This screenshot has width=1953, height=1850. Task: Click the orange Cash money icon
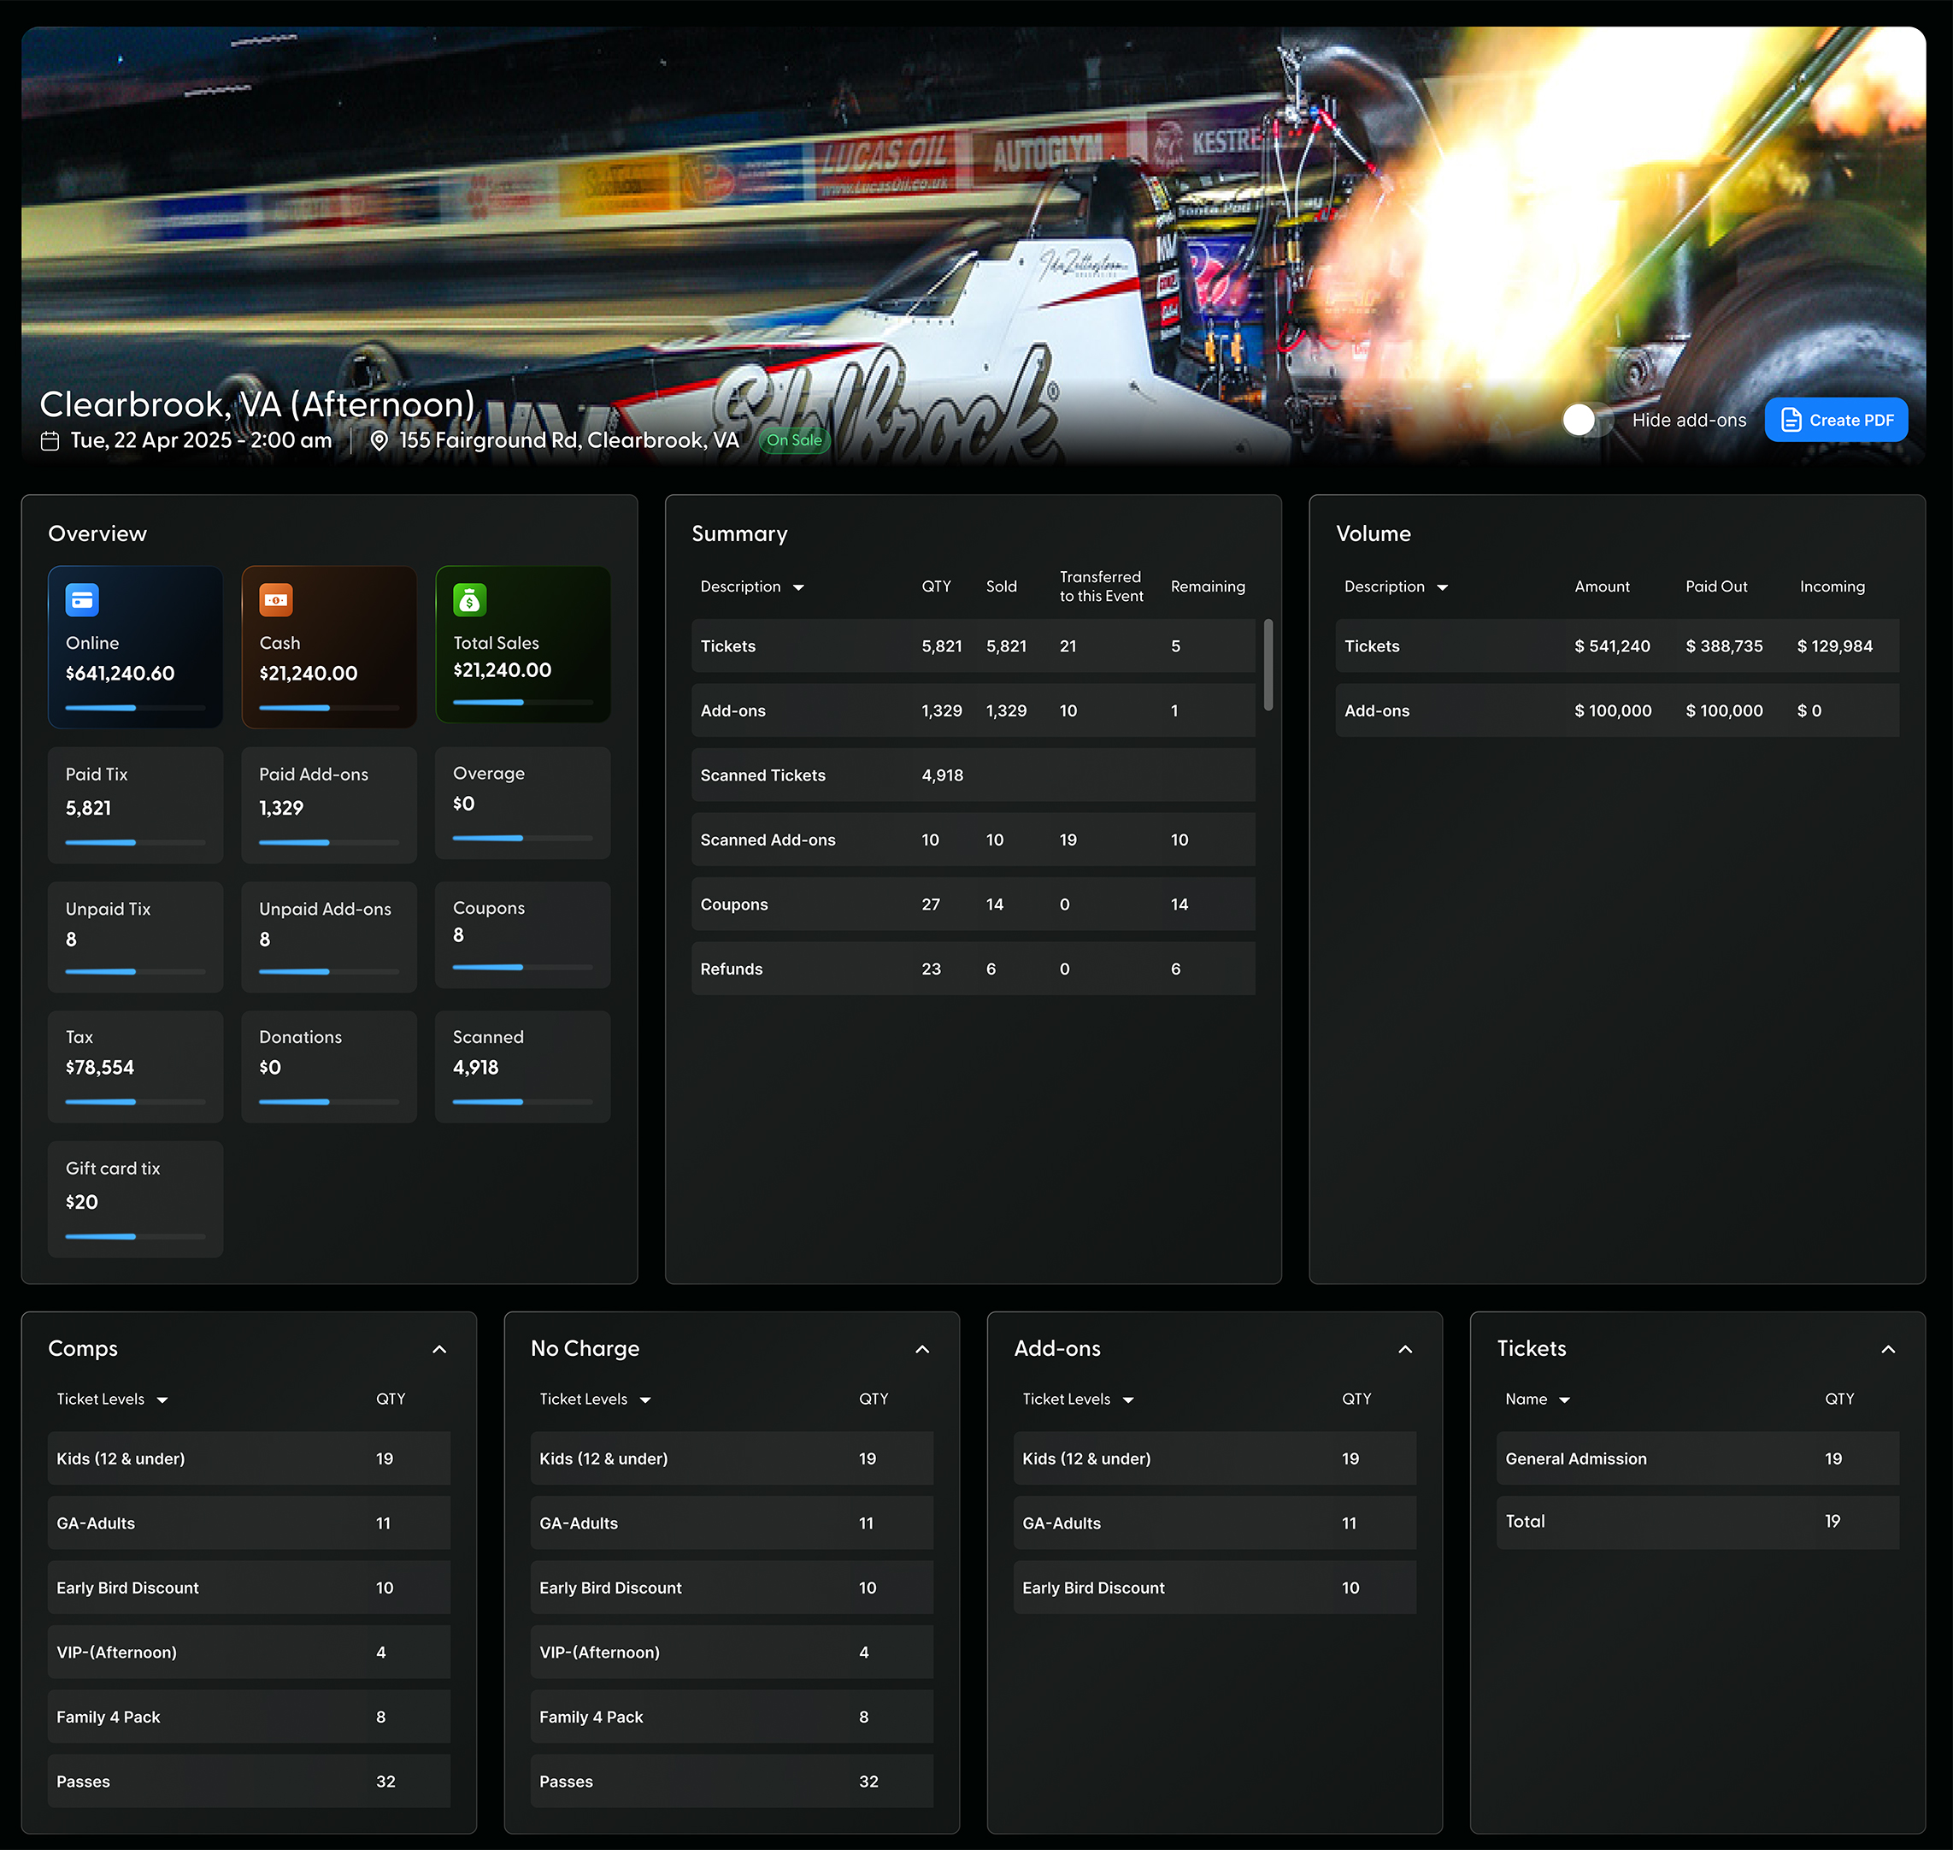276,599
